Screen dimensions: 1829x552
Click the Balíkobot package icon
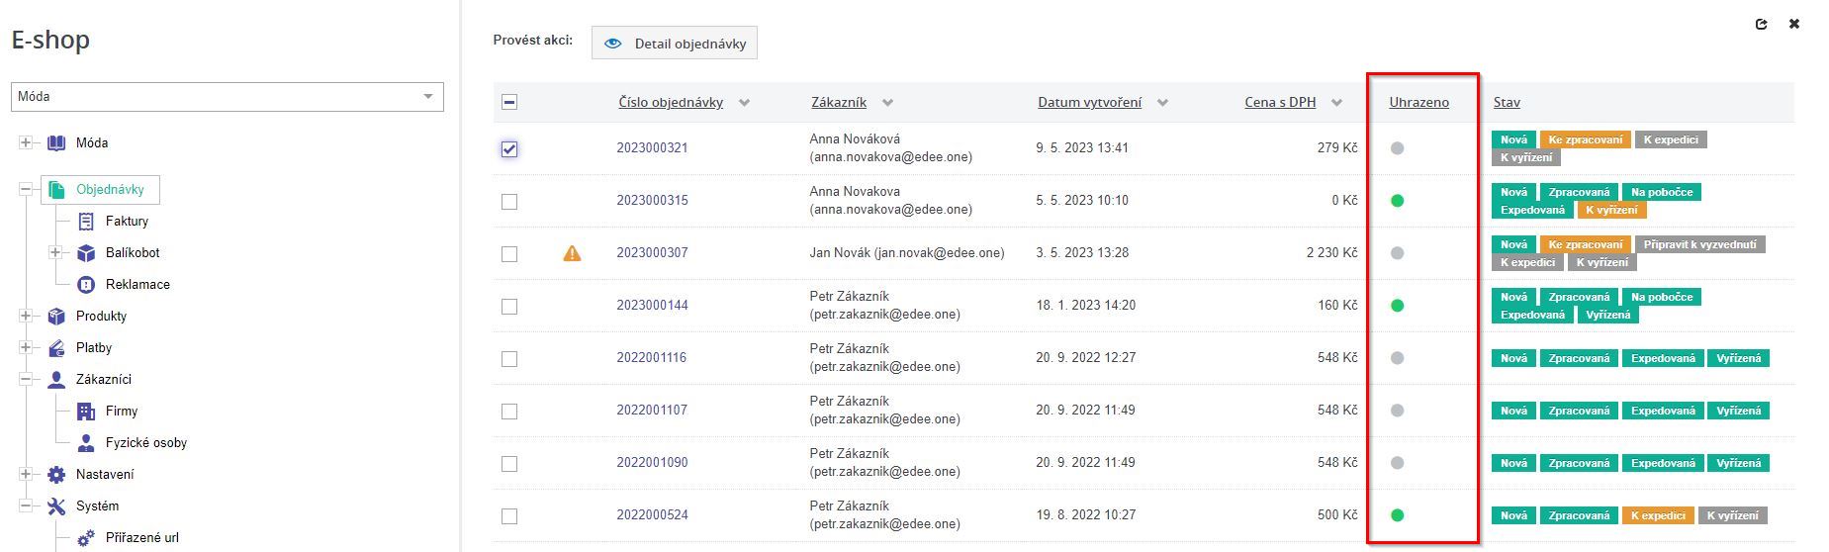(86, 253)
